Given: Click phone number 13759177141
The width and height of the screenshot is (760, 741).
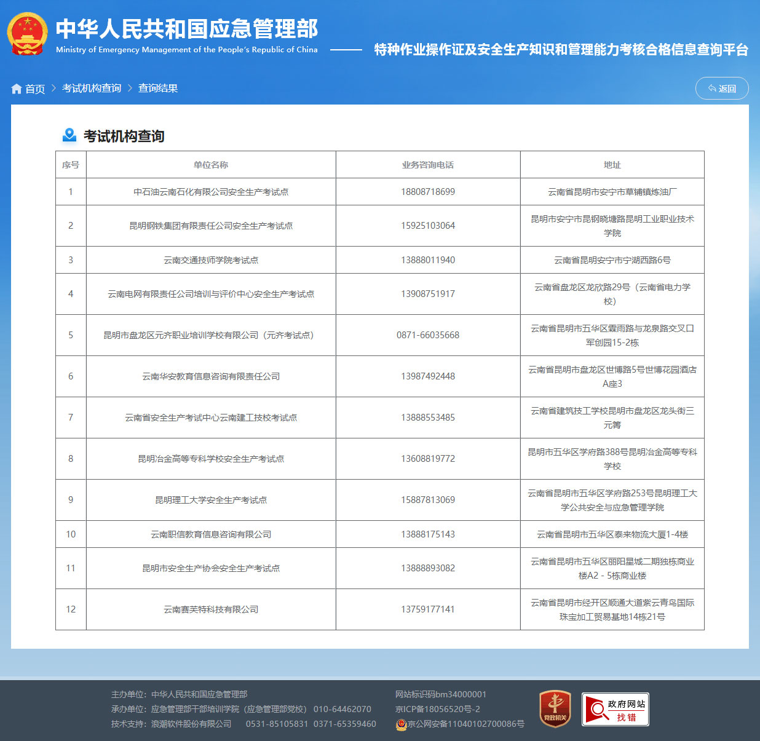Looking at the screenshot, I should click(x=428, y=609).
